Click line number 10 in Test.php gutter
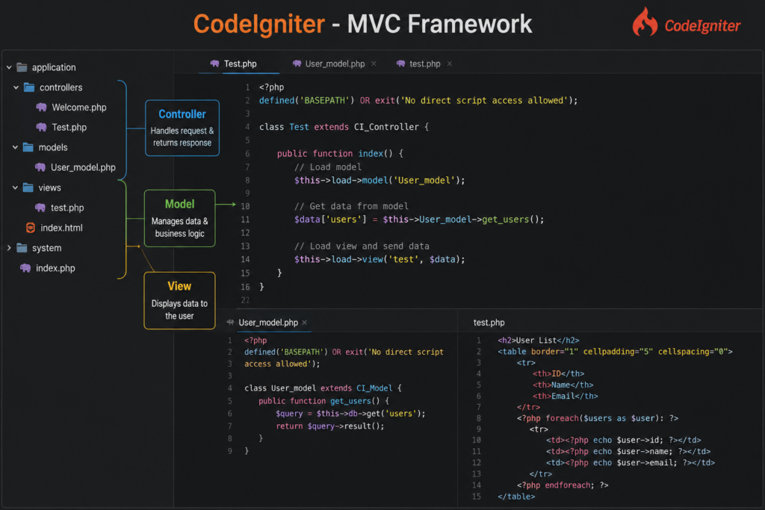Screen dimensions: 765x510 pos(245,206)
